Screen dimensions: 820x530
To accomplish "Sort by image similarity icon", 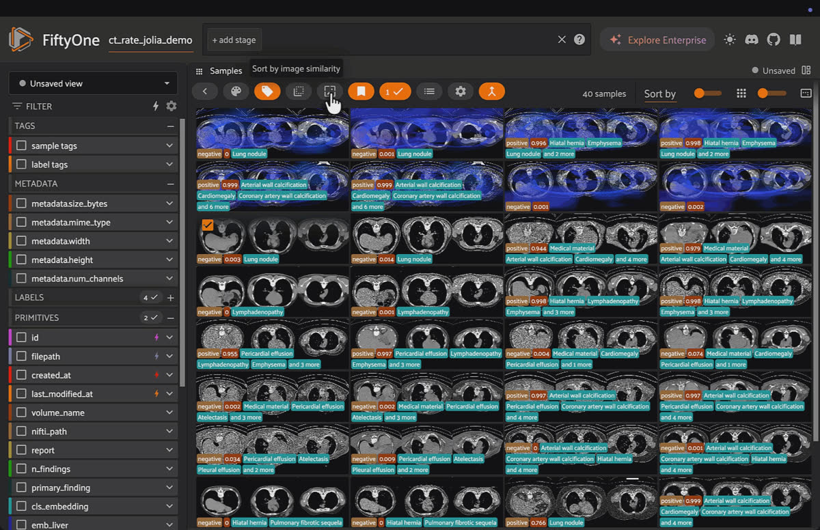I will point(330,92).
